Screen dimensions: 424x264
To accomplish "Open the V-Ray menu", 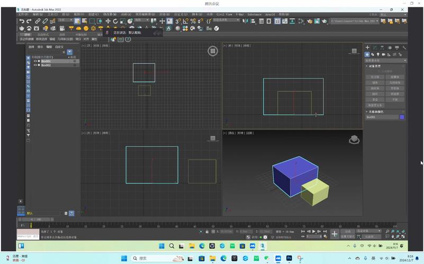I will pos(240,14).
